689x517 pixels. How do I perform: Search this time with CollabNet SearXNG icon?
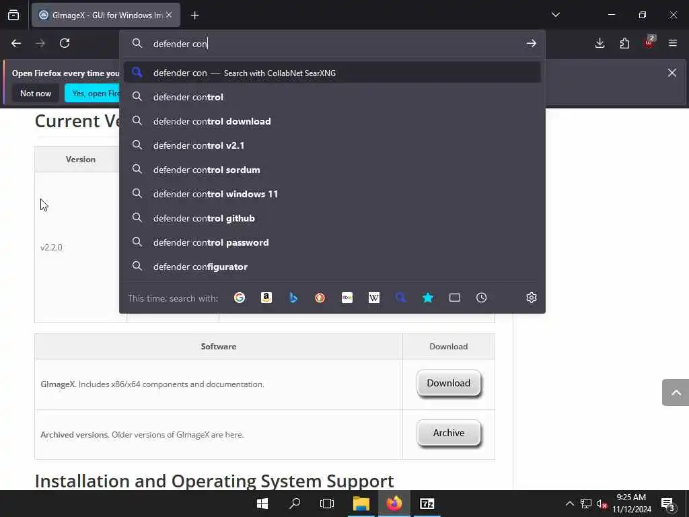pos(401,298)
